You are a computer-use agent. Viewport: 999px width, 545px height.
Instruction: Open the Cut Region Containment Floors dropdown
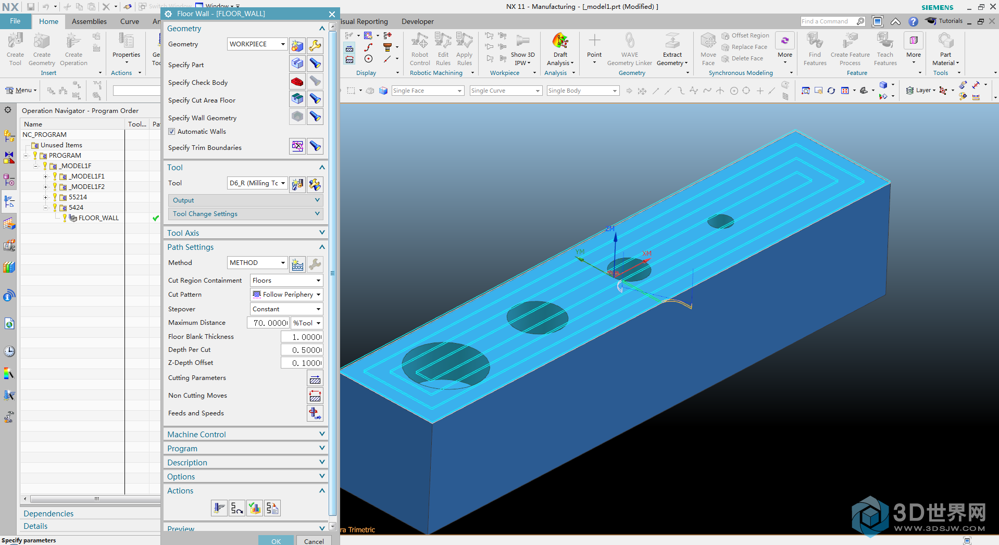pyautogui.click(x=286, y=281)
